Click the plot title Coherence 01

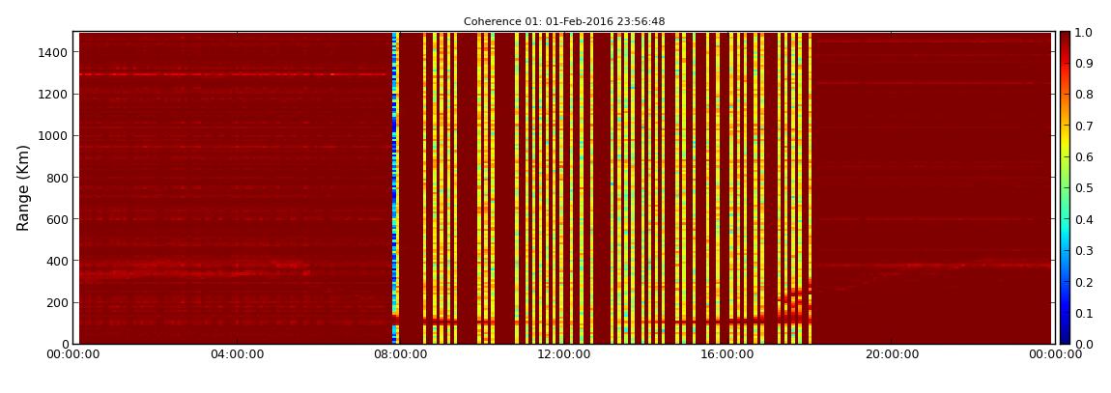tap(564, 22)
